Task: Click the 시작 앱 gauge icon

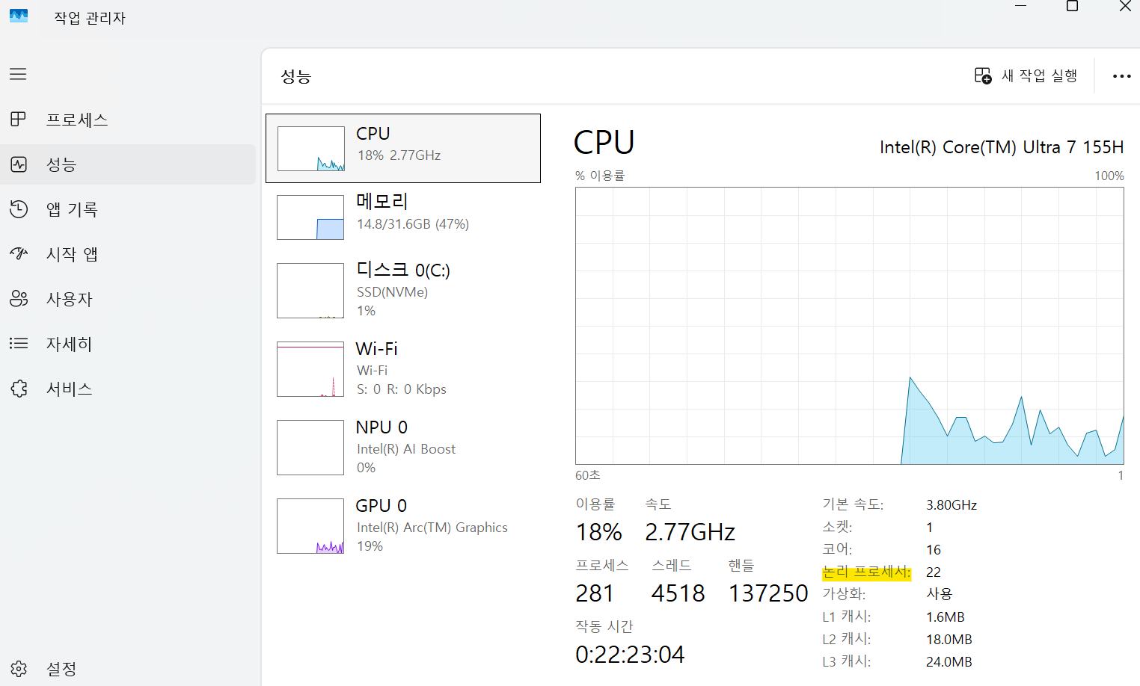Action: (19, 253)
